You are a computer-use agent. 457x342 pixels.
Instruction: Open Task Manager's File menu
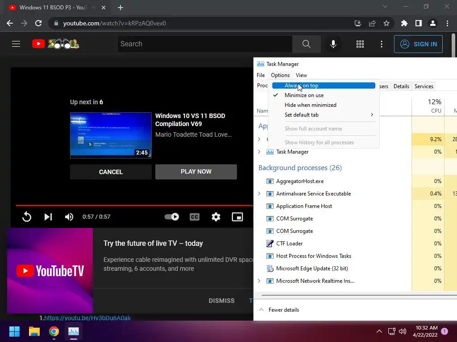point(261,75)
